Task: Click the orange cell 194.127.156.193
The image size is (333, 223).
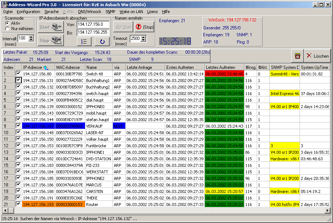Action: click(x=38, y=205)
